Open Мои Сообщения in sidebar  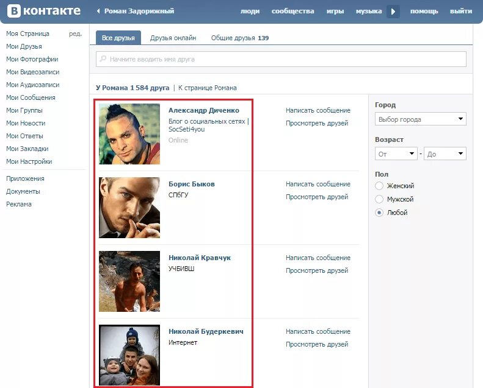coord(31,97)
